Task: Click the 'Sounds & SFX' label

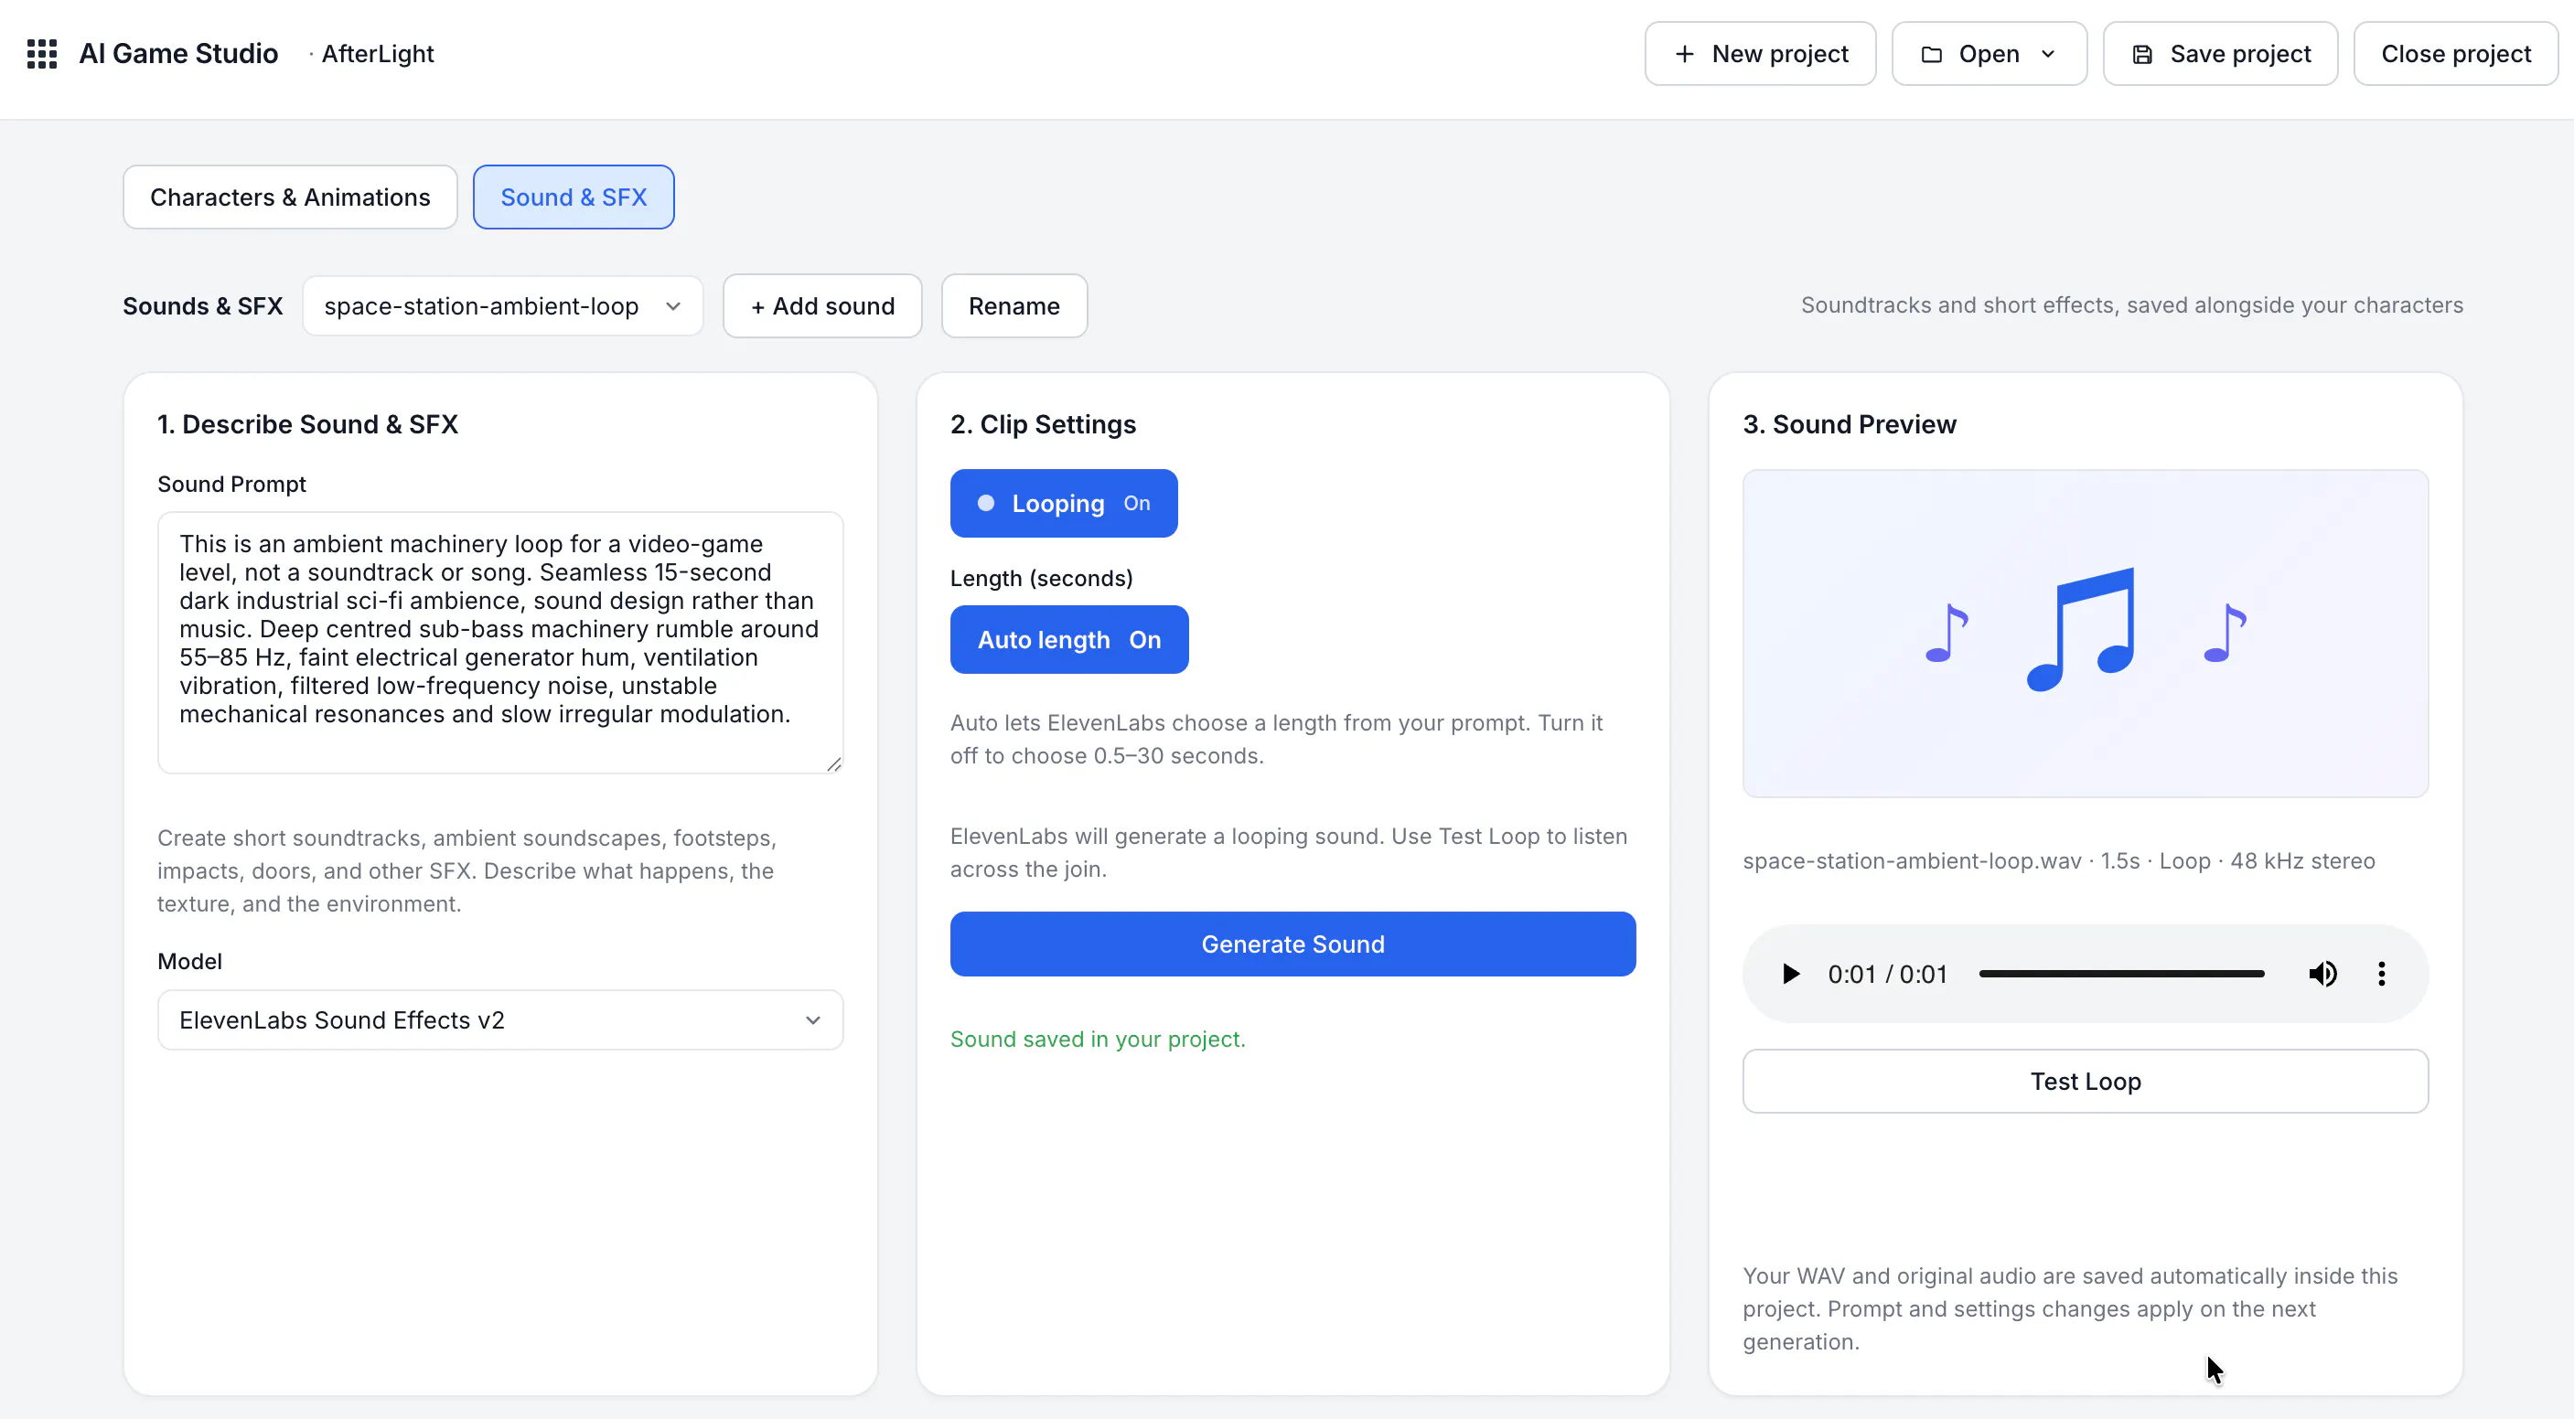Action: point(203,305)
